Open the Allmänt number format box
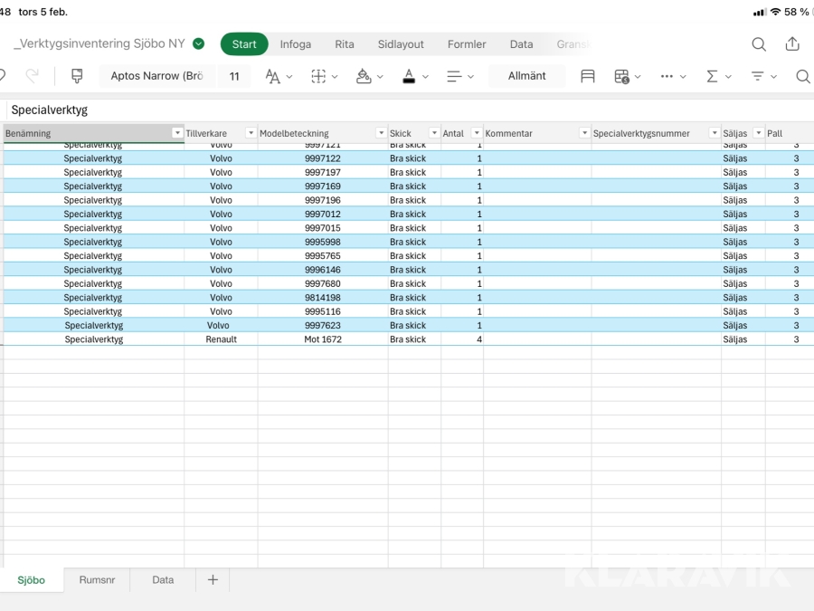The image size is (814, 611). [526, 76]
